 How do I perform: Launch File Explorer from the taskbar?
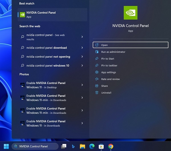tap(82, 146)
